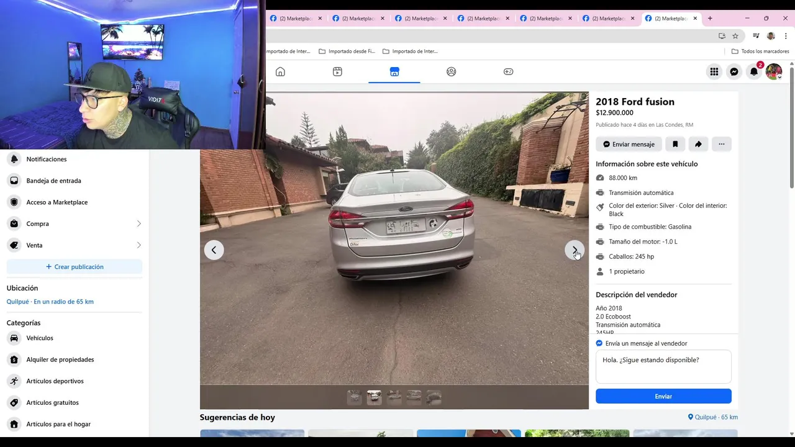Send message with blue Enviar button

pyautogui.click(x=663, y=396)
